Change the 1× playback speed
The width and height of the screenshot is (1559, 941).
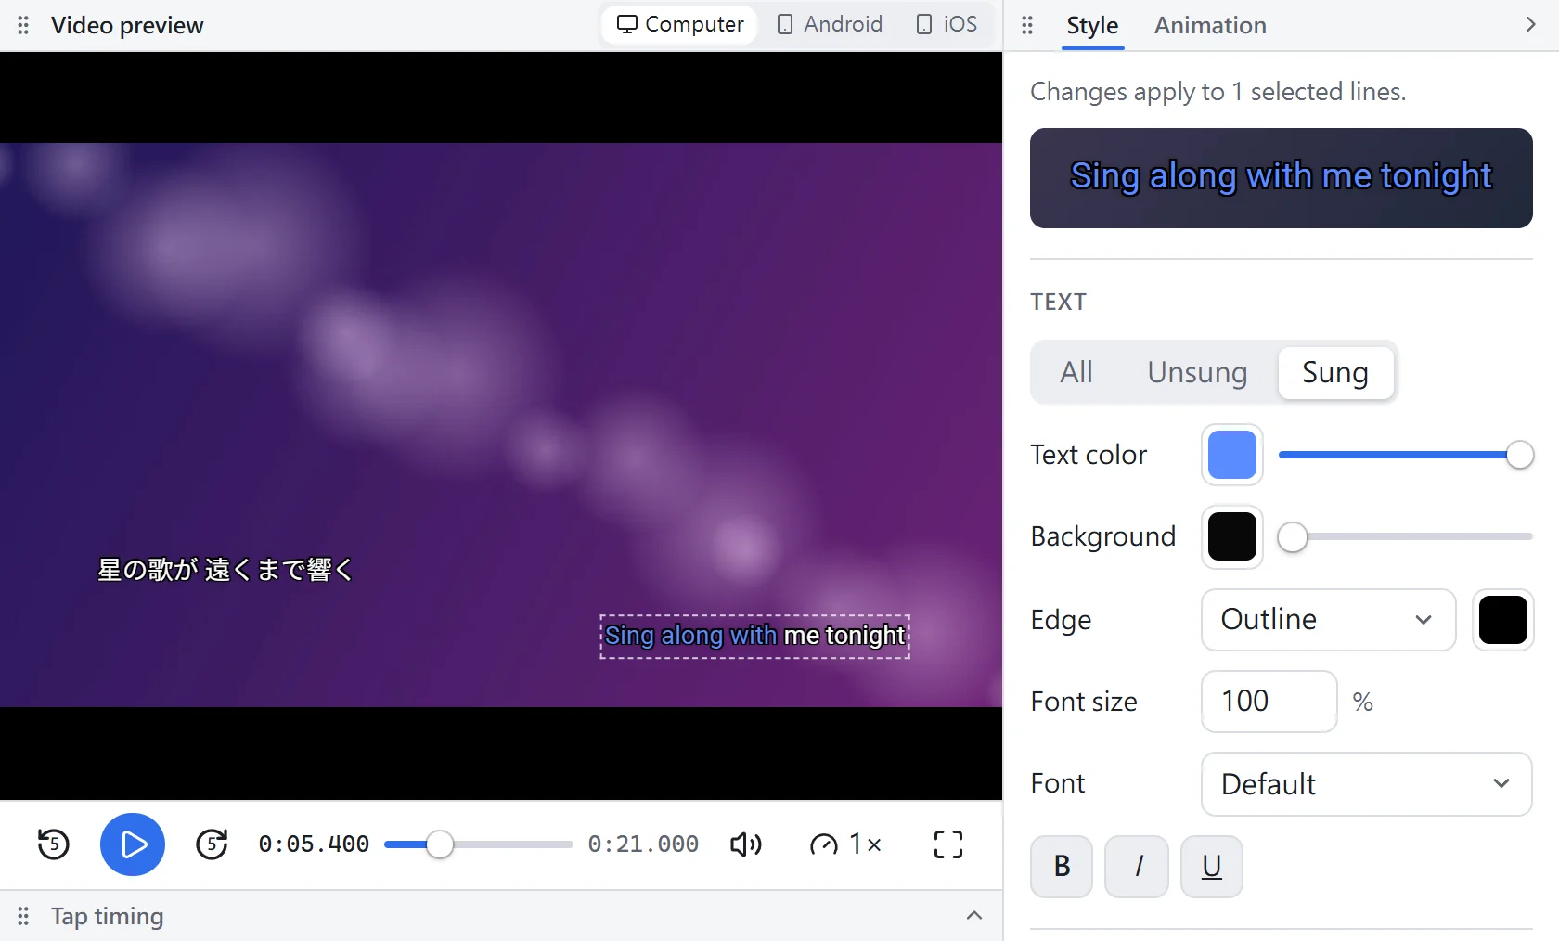[x=845, y=844]
